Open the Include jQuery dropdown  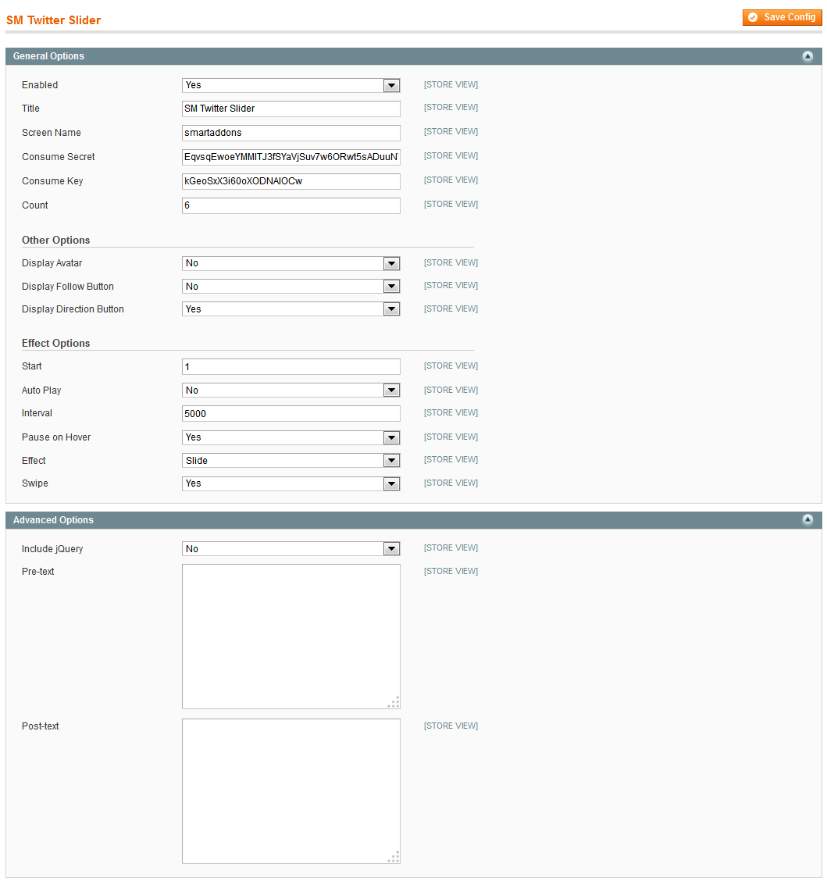(x=291, y=549)
